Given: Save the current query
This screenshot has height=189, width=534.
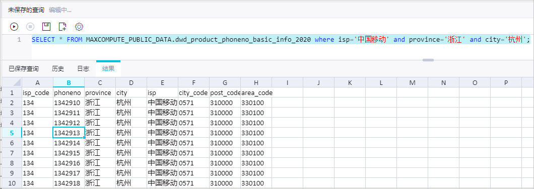Looking at the screenshot, I should (46, 27).
